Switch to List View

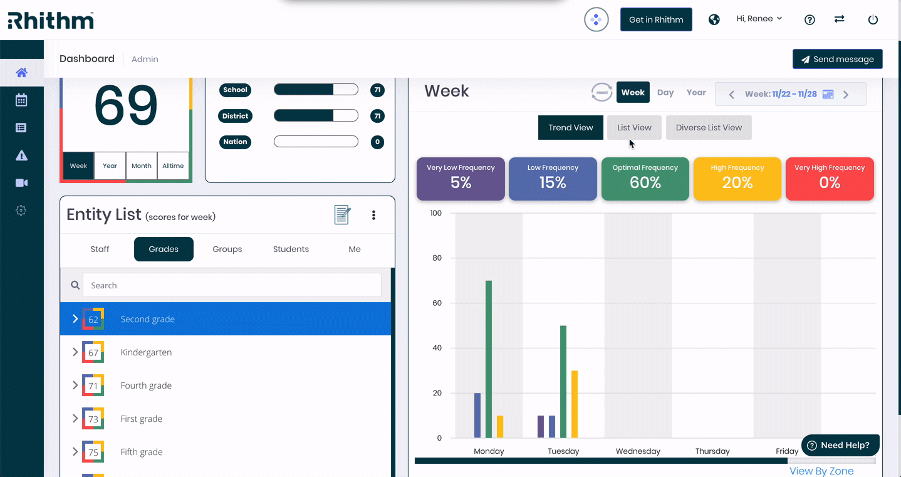[x=634, y=127]
